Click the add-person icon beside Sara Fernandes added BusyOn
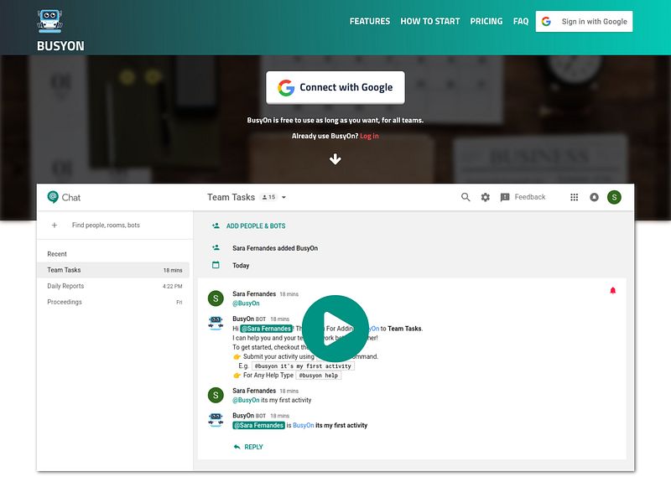Screen dimensions: 671x503 [x=216, y=247]
